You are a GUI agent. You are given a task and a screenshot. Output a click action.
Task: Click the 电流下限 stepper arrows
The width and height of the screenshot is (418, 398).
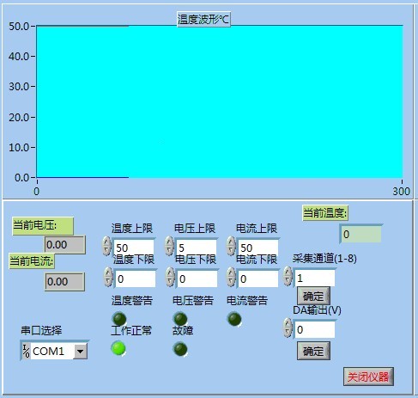(231, 277)
